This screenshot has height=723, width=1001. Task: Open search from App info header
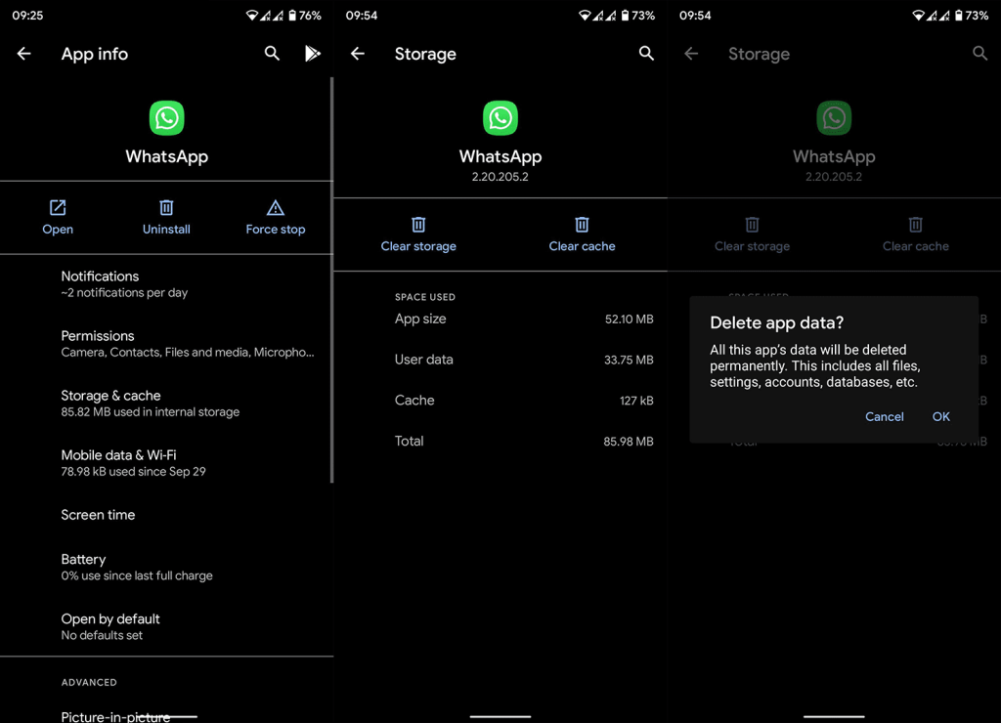click(272, 54)
